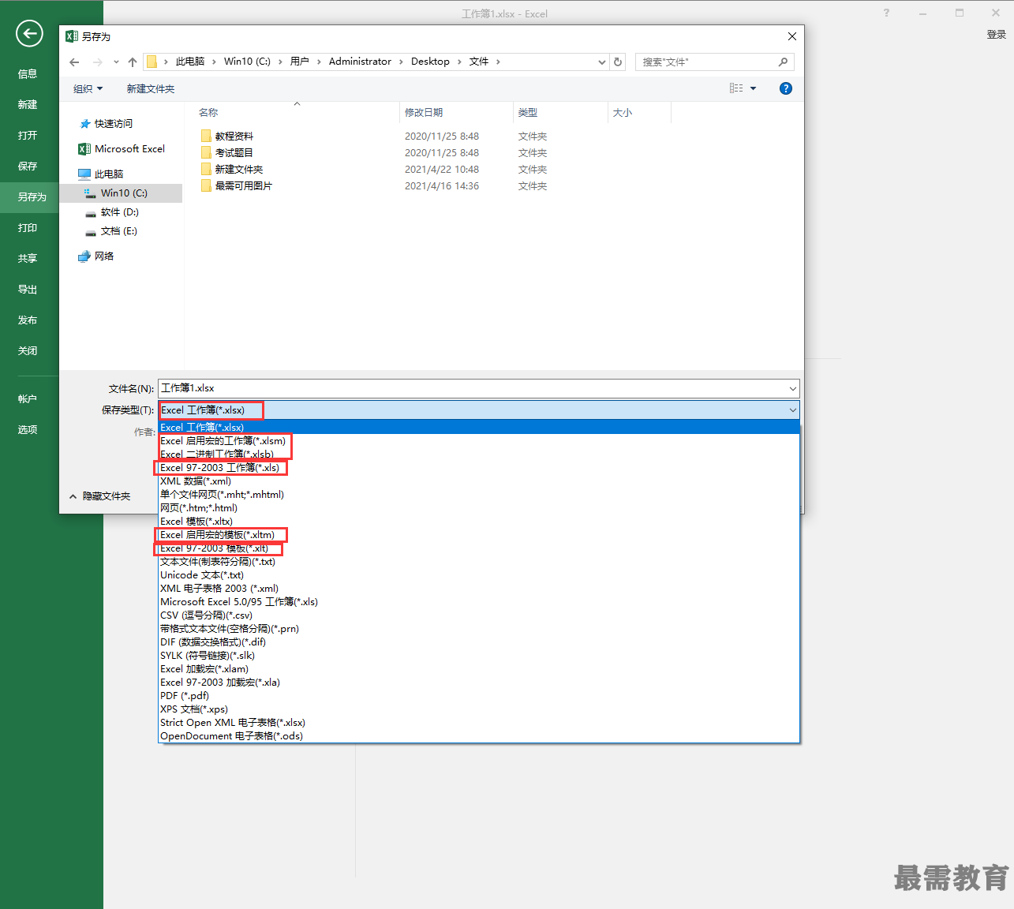
Task: Select 网页(*.htm;*.html) file type
Action: (479, 507)
